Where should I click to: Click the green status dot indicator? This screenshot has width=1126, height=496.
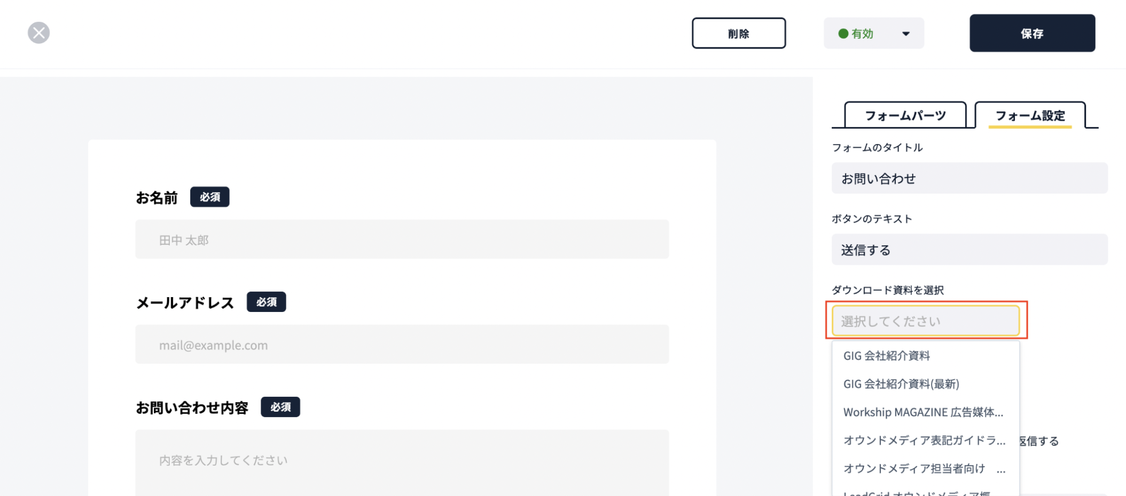(x=843, y=34)
